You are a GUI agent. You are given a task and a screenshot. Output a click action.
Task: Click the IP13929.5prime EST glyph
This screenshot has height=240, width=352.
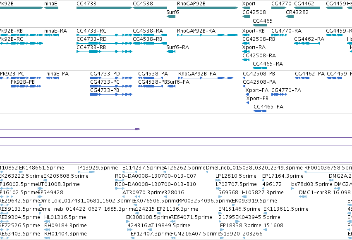point(86,172)
